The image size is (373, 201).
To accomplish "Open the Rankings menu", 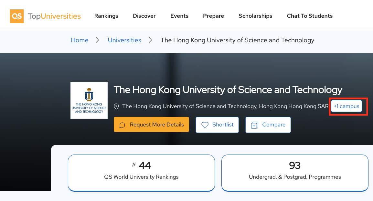I will pos(106,16).
